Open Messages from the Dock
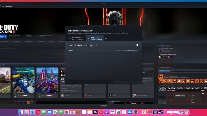The image size is (207, 116). [x=44, y=112]
